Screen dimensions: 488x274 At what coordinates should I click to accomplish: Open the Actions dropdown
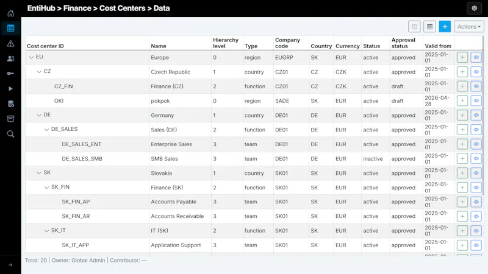(468, 27)
